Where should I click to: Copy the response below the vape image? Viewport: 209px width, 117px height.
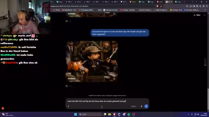67,86
